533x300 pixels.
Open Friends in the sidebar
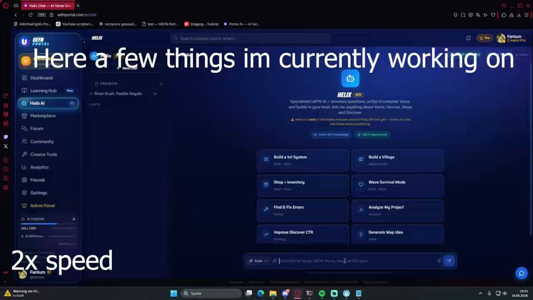[37, 180]
